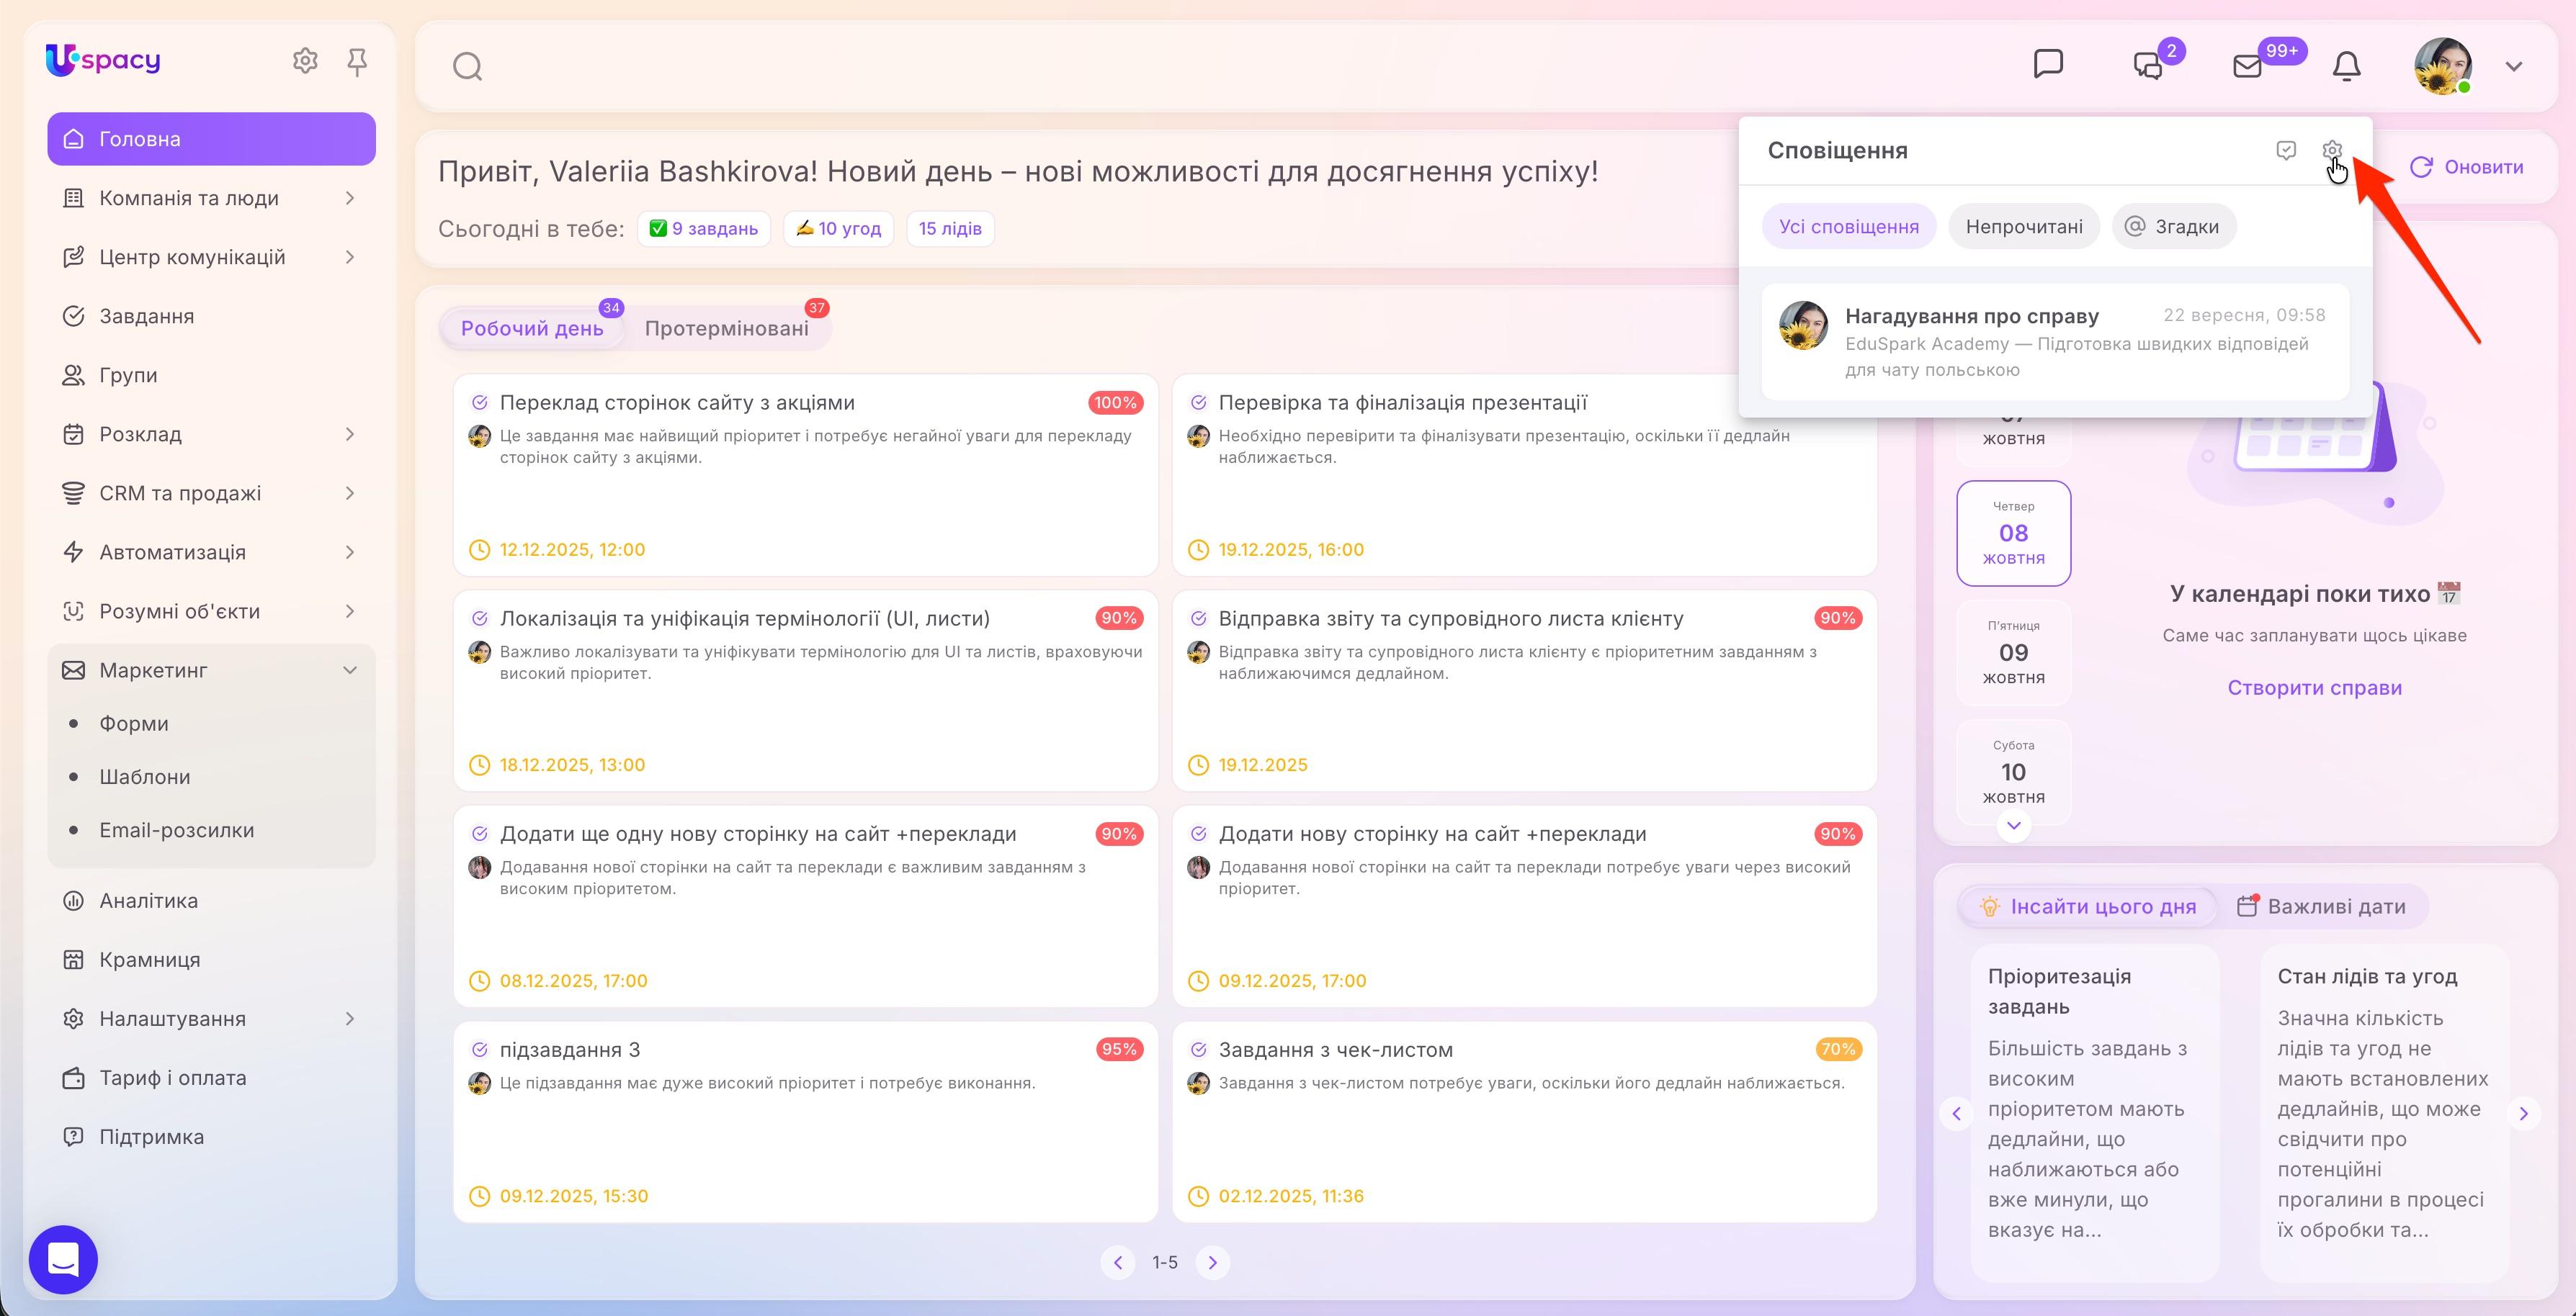The height and width of the screenshot is (1316, 2576).
Task: Open sidebar settings gear next to logo
Action: point(305,61)
